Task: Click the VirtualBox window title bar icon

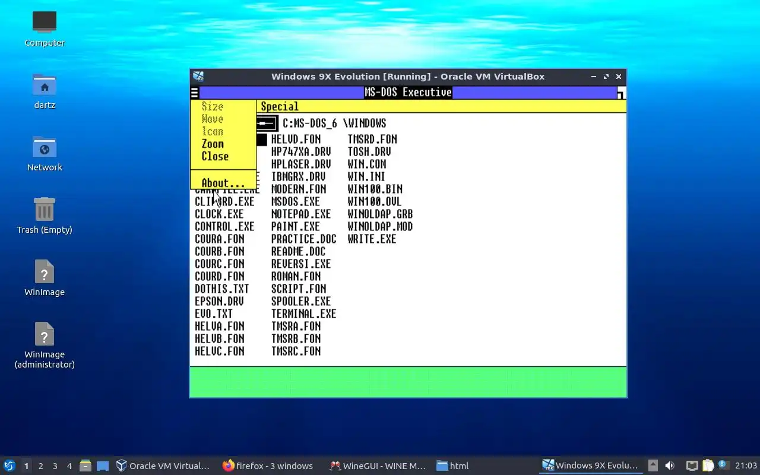Action: click(198, 77)
